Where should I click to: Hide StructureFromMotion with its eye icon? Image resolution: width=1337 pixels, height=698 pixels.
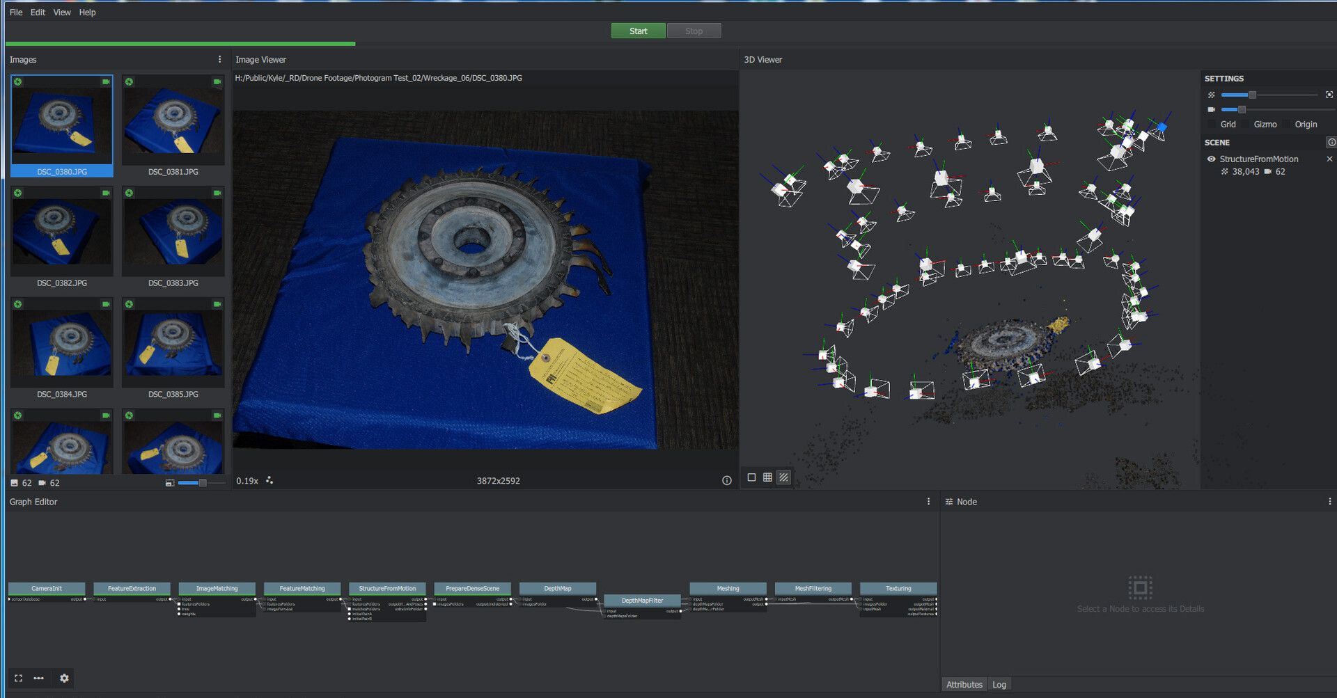coord(1211,159)
